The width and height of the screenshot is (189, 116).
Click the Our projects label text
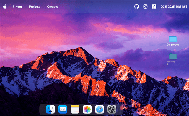[173, 45]
